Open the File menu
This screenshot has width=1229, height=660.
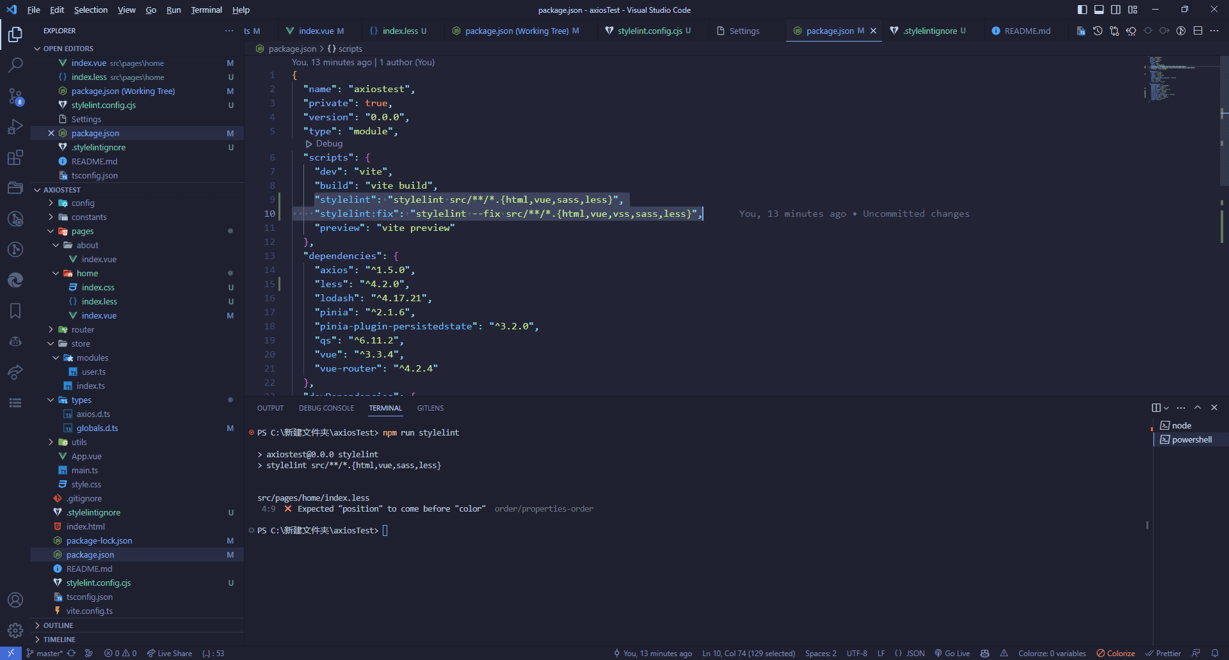[x=33, y=10]
